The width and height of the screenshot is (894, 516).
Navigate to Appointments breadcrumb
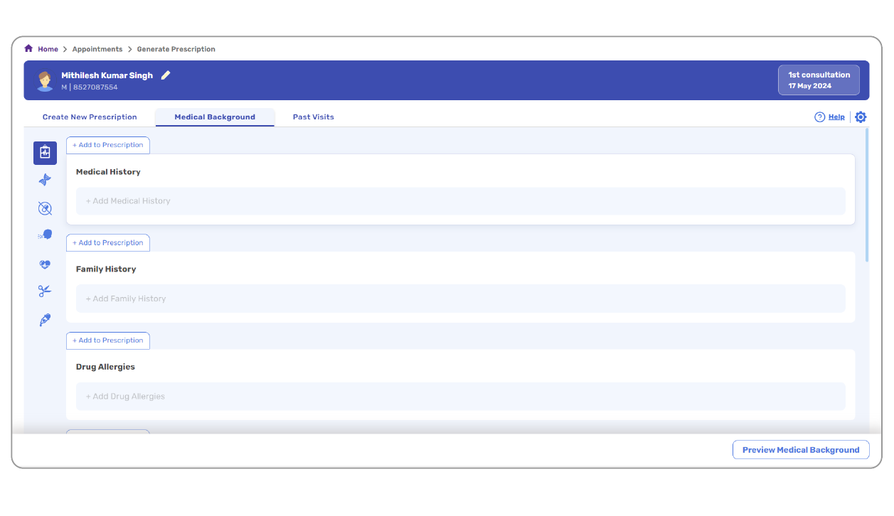[97, 49]
